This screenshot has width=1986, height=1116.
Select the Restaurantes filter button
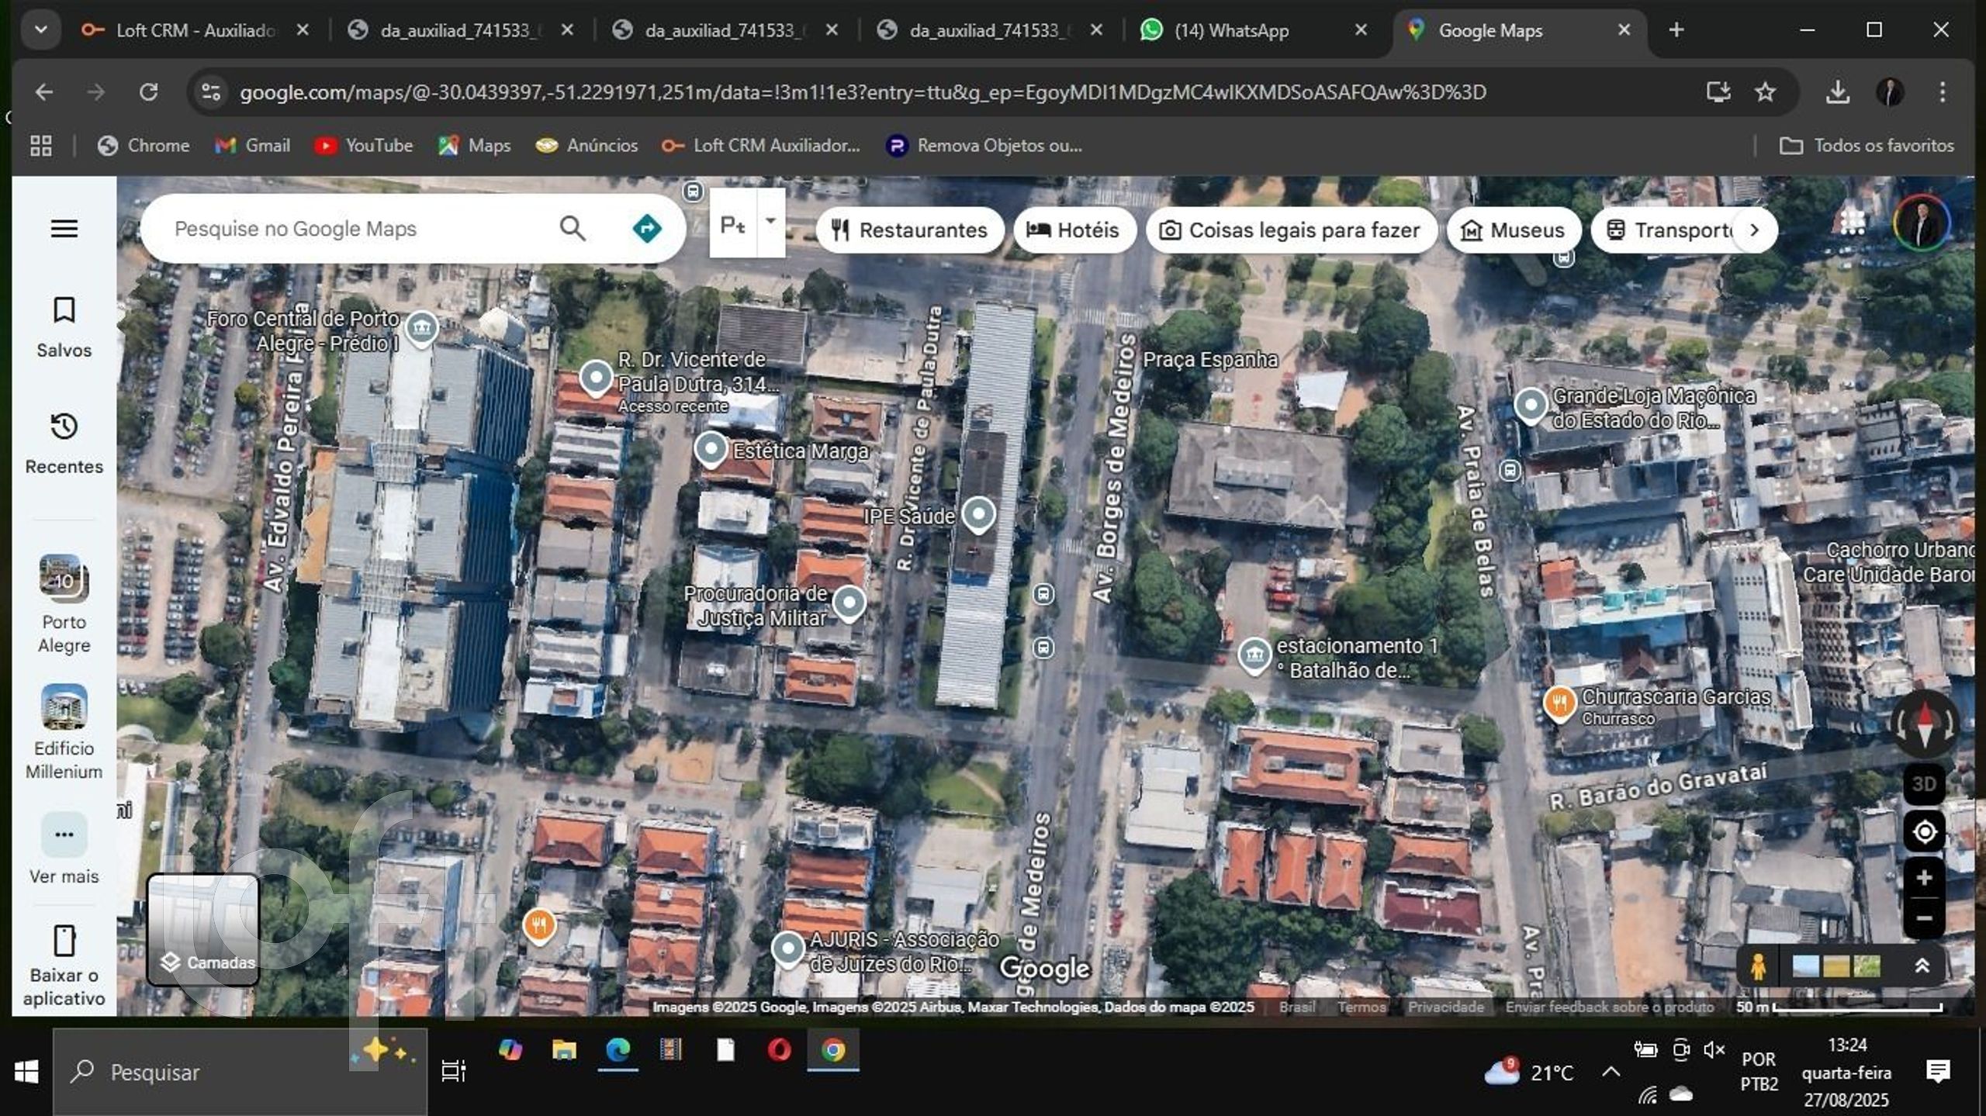[909, 230]
